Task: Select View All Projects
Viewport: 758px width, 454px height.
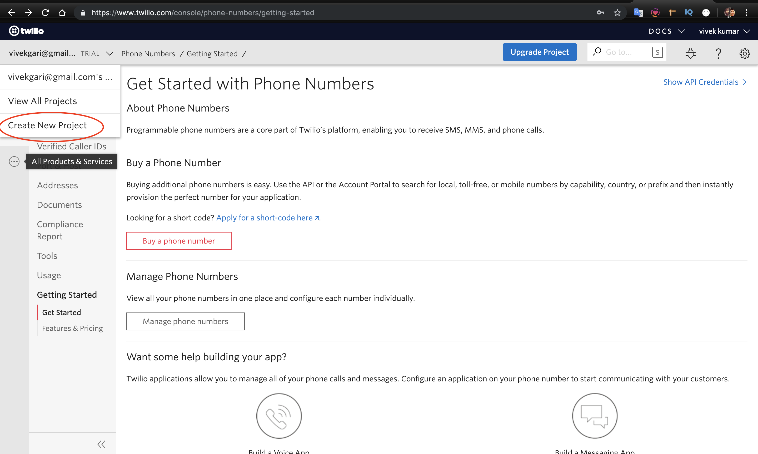Action: [x=60, y=101]
